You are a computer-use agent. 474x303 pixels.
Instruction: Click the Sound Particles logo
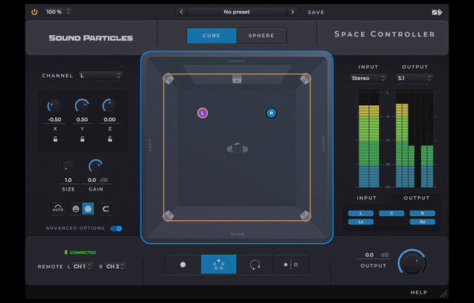click(91, 38)
